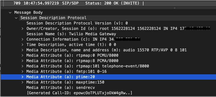
Task: Expand the fmtp:101 0-16 attribute
Action: pyautogui.click(x=22, y=71)
